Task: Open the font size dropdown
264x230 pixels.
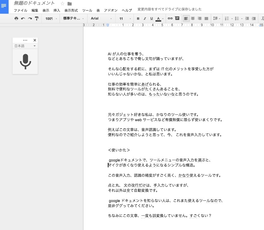Action: point(125,19)
